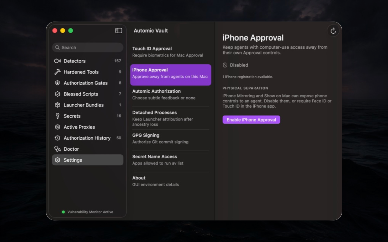Go to Doctor section

point(88,149)
